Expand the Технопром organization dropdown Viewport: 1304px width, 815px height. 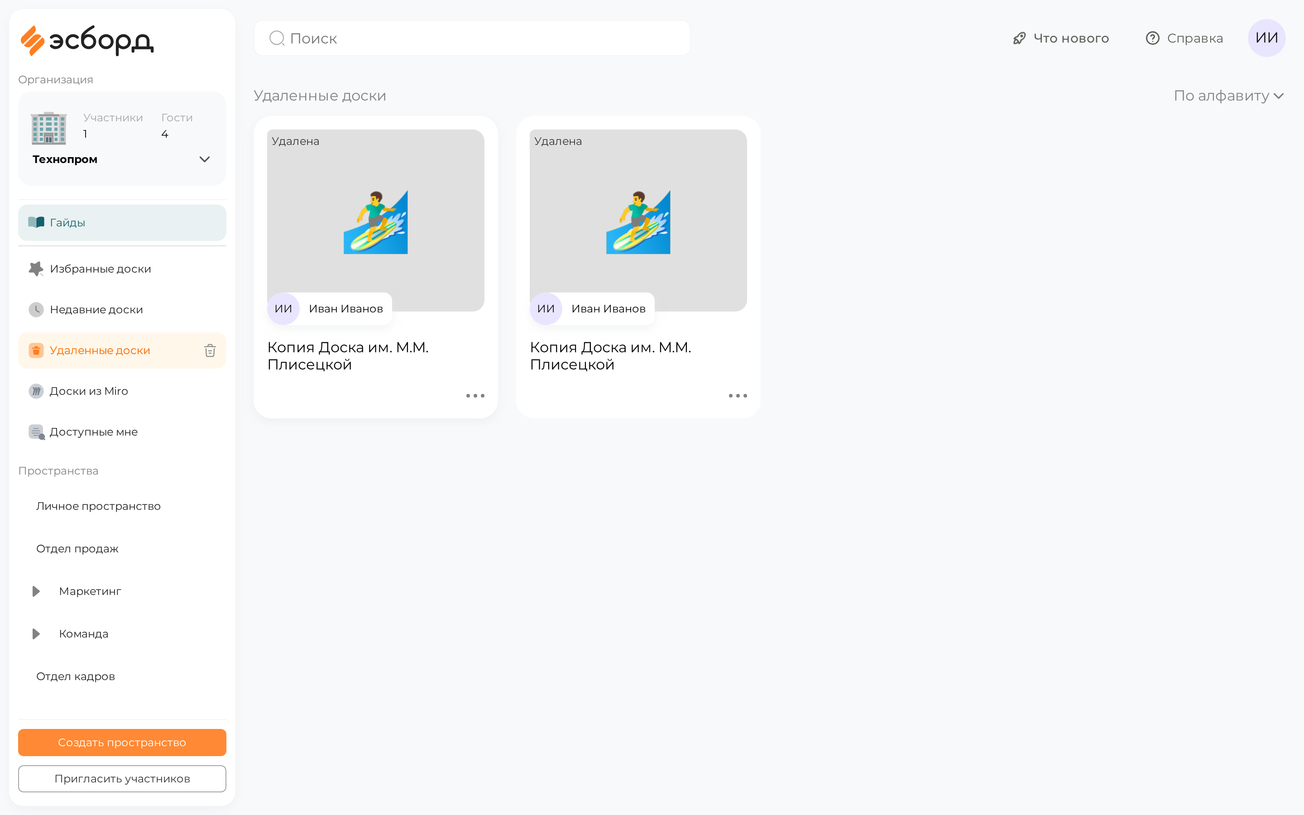pyautogui.click(x=204, y=159)
